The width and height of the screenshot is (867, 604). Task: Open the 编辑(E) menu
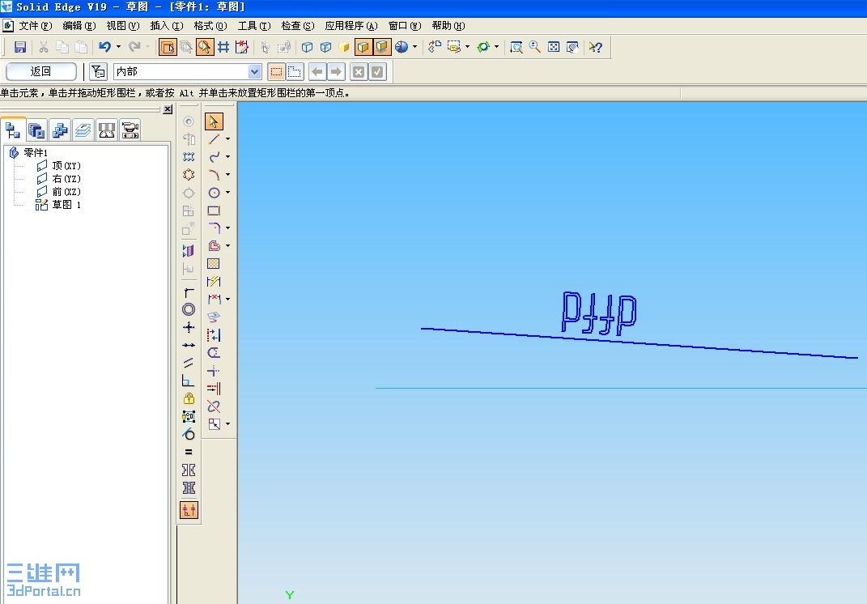[79, 26]
